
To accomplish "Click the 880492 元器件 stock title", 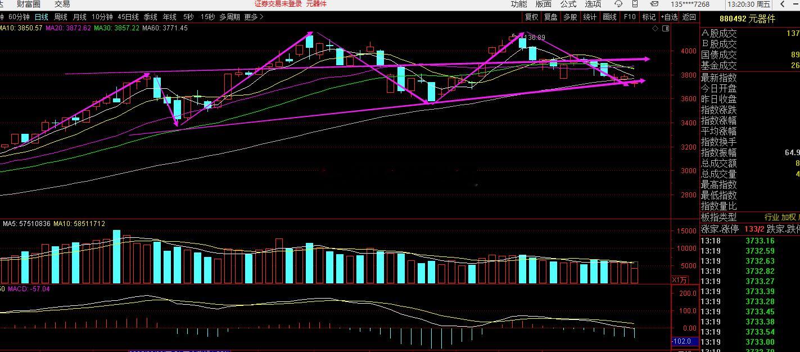I will [747, 19].
